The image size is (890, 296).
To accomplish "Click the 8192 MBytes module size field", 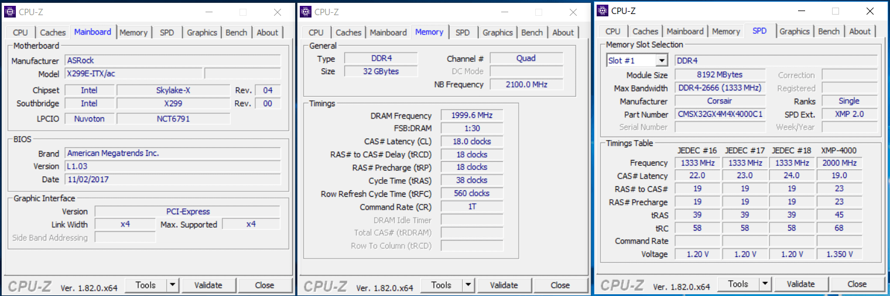I will point(720,75).
